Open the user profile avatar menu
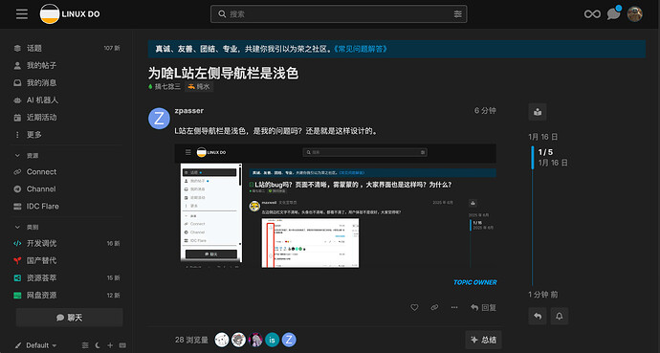The width and height of the screenshot is (660, 353). point(635,14)
